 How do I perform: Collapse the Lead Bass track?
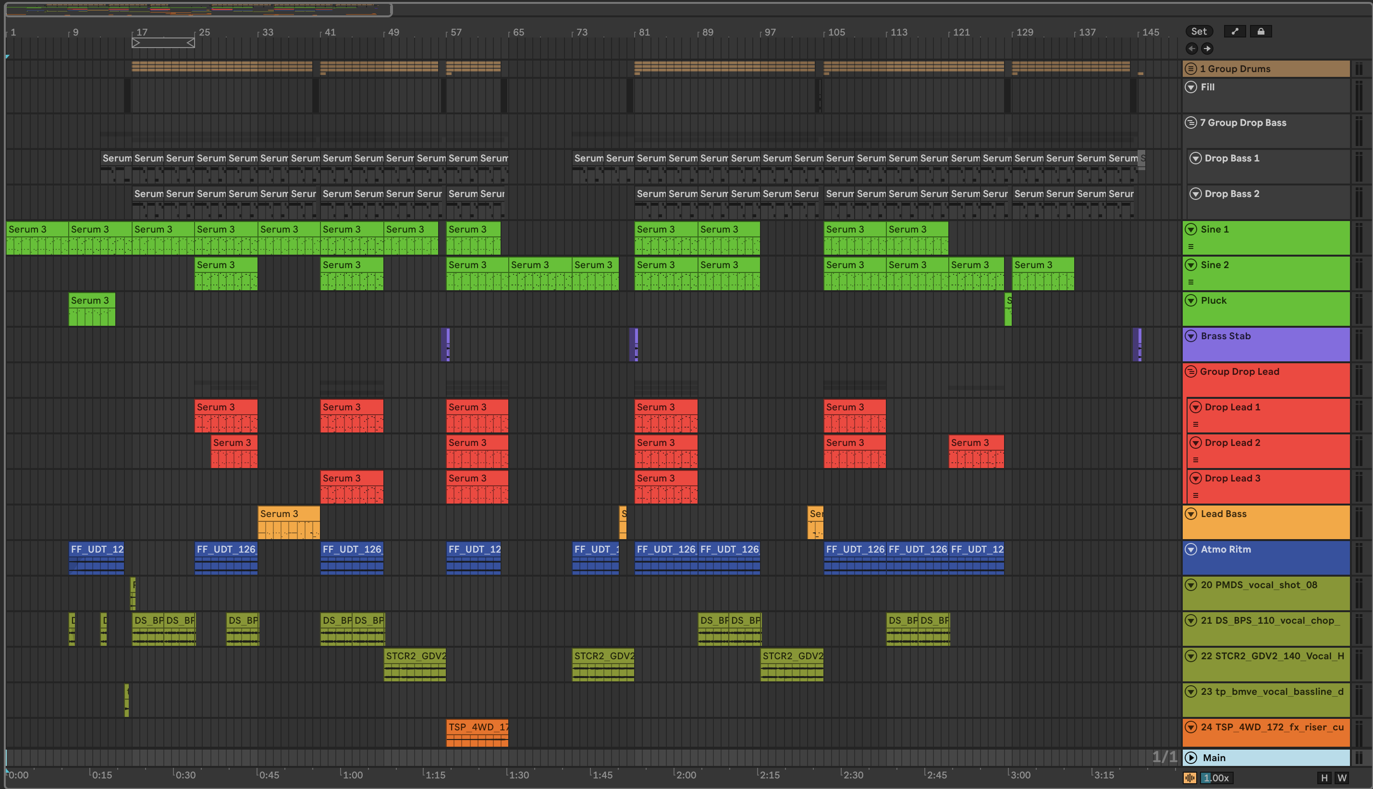(x=1190, y=514)
